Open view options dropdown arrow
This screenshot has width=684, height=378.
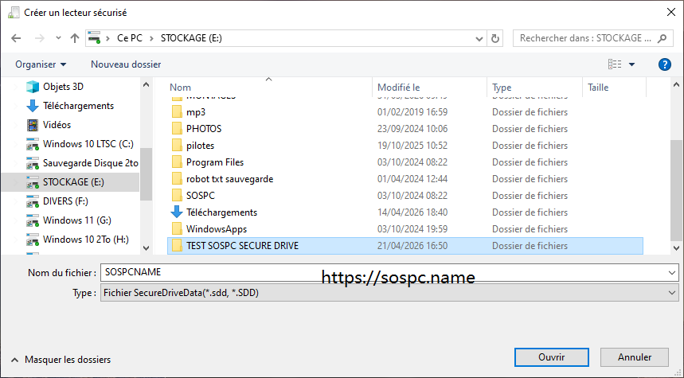pyautogui.click(x=632, y=64)
